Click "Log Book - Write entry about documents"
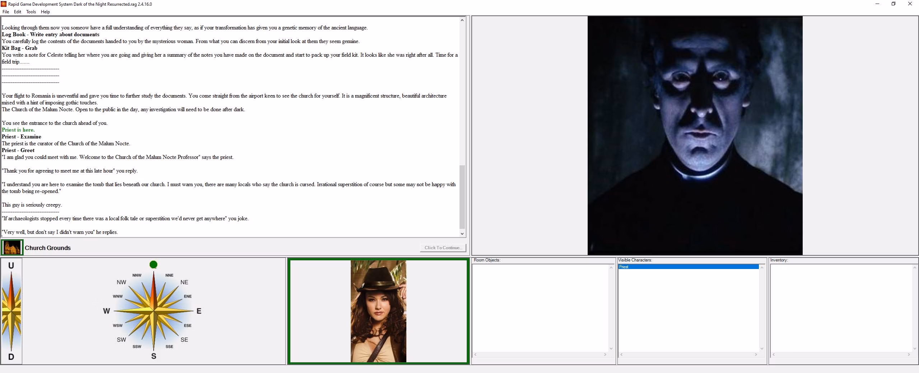The image size is (919, 373). click(51, 34)
